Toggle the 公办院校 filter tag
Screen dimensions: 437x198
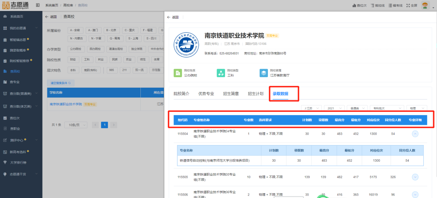pos(76,49)
